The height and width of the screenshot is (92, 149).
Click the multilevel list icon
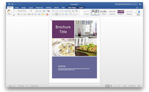pos(62,11)
